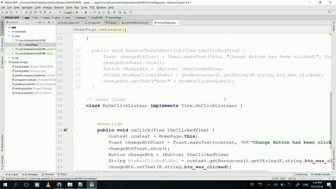Switch to the AndroidManifest.xml tab
The image size is (336, 189).
coord(136,23)
